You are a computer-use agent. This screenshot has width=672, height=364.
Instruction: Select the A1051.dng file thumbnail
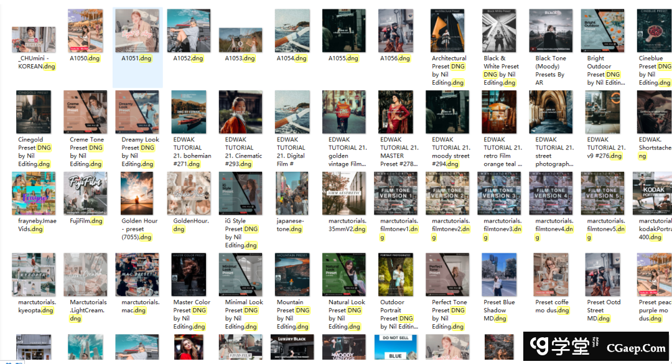(138, 30)
